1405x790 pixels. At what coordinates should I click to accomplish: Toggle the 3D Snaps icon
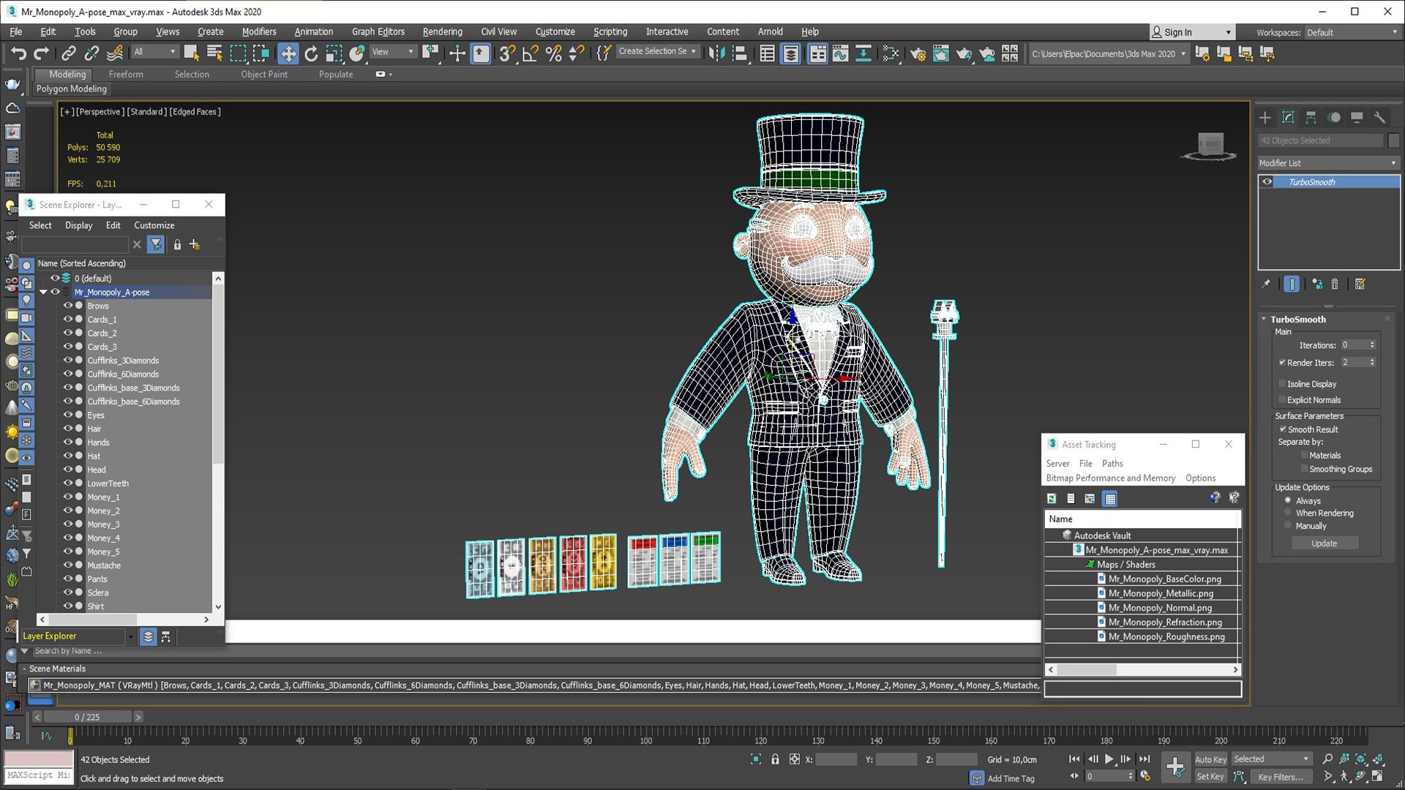coord(506,53)
